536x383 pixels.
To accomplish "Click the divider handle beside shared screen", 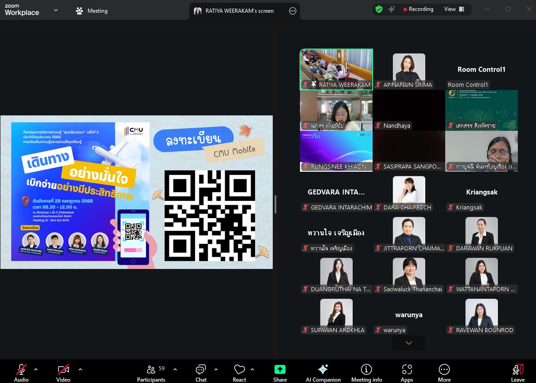I will click(275, 204).
